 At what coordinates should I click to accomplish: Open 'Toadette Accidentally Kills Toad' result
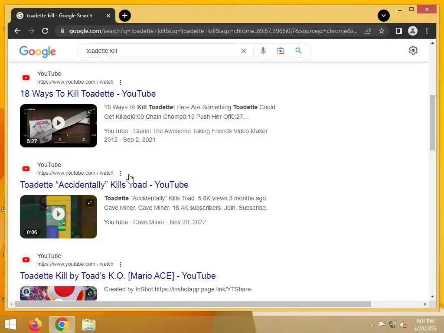coord(104,185)
